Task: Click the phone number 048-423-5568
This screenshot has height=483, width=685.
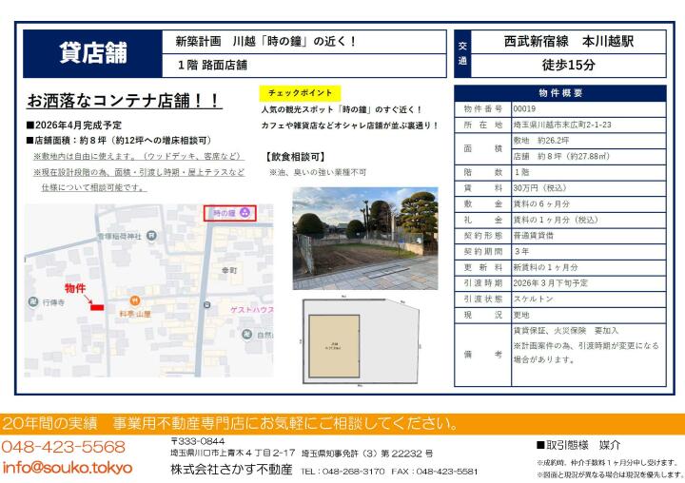Action: click(x=63, y=446)
